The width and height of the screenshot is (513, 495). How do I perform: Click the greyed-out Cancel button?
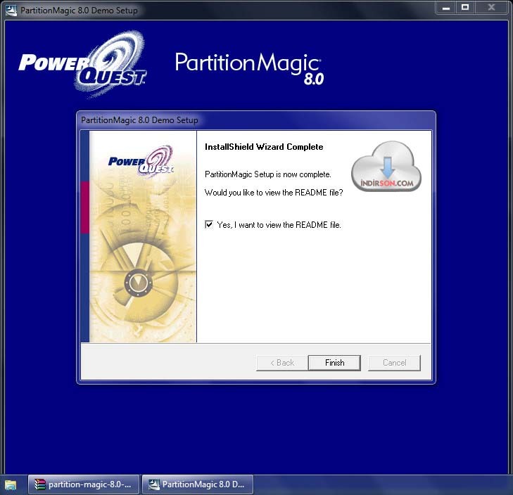point(394,363)
